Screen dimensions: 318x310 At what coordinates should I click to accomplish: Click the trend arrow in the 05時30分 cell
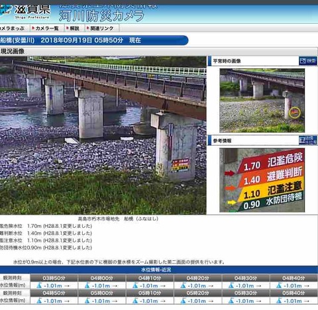258,301
